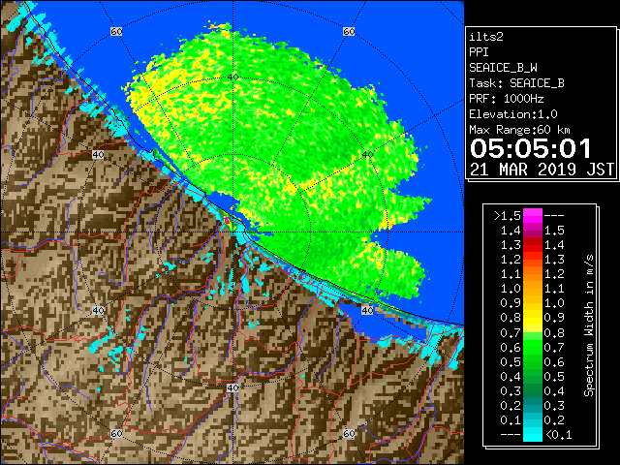Click the "60" ring label at lower-right
620x465 pixels.
[349, 433]
